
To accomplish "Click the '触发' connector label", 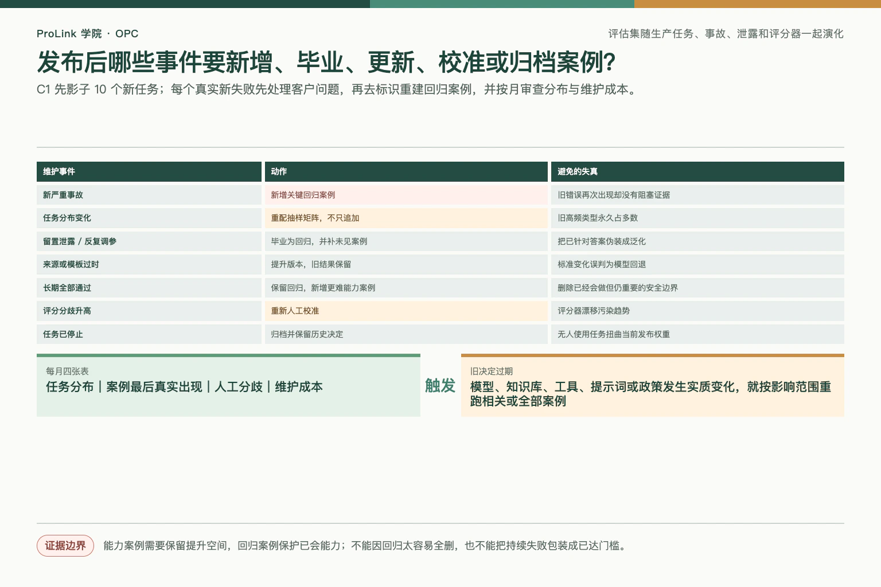I will (440, 385).
